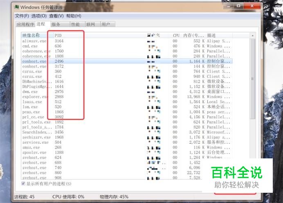Select the lsm.exe process row
The height and width of the screenshot is (203, 283).
(127, 107)
